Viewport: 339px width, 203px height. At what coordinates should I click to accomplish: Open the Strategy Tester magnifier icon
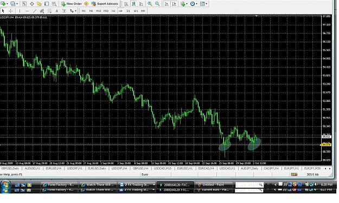click(x=54, y=4)
